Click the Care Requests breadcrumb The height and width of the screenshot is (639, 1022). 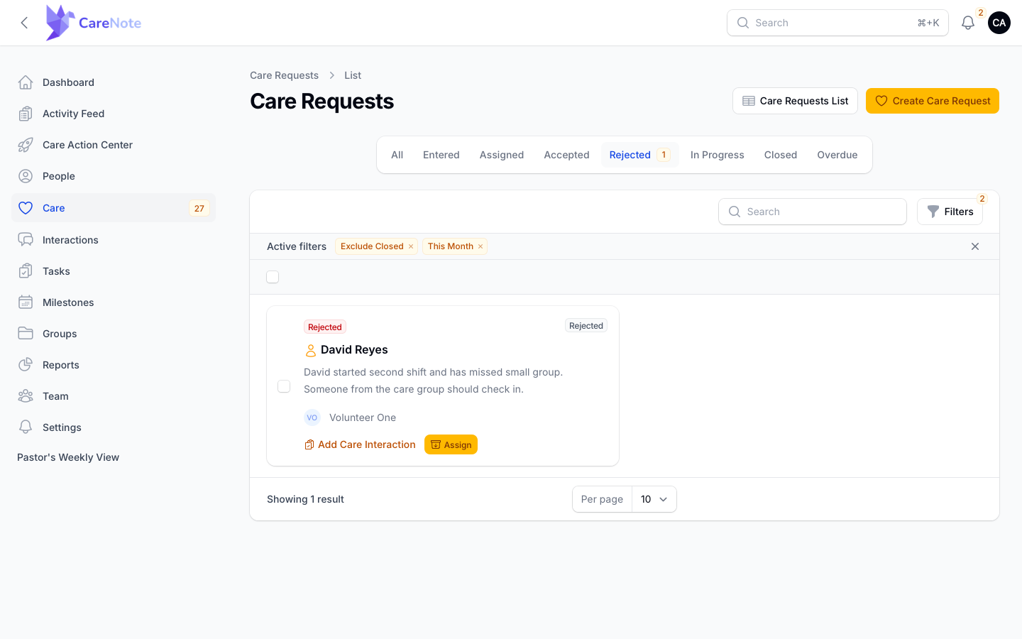click(x=284, y=75)
